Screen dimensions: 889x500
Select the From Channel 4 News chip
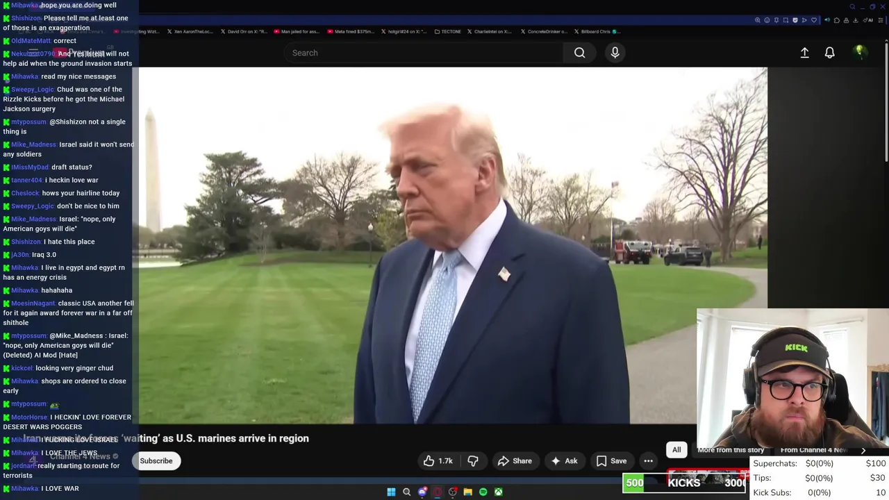click(x=813, y=450)
